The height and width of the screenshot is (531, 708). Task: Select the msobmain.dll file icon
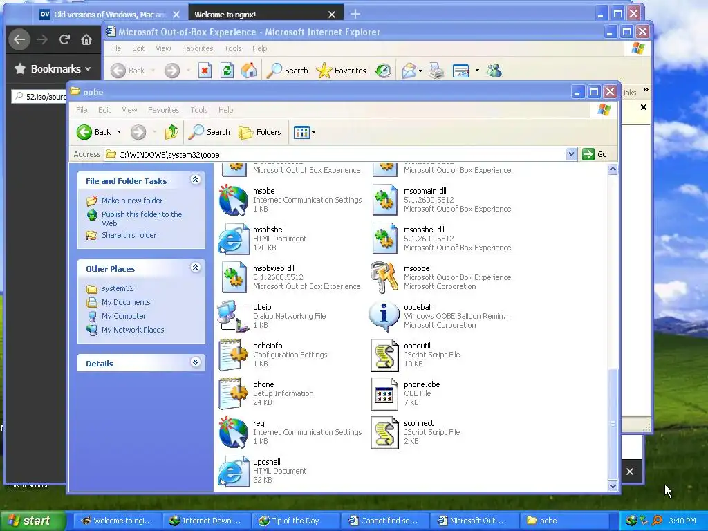(384, 200)
